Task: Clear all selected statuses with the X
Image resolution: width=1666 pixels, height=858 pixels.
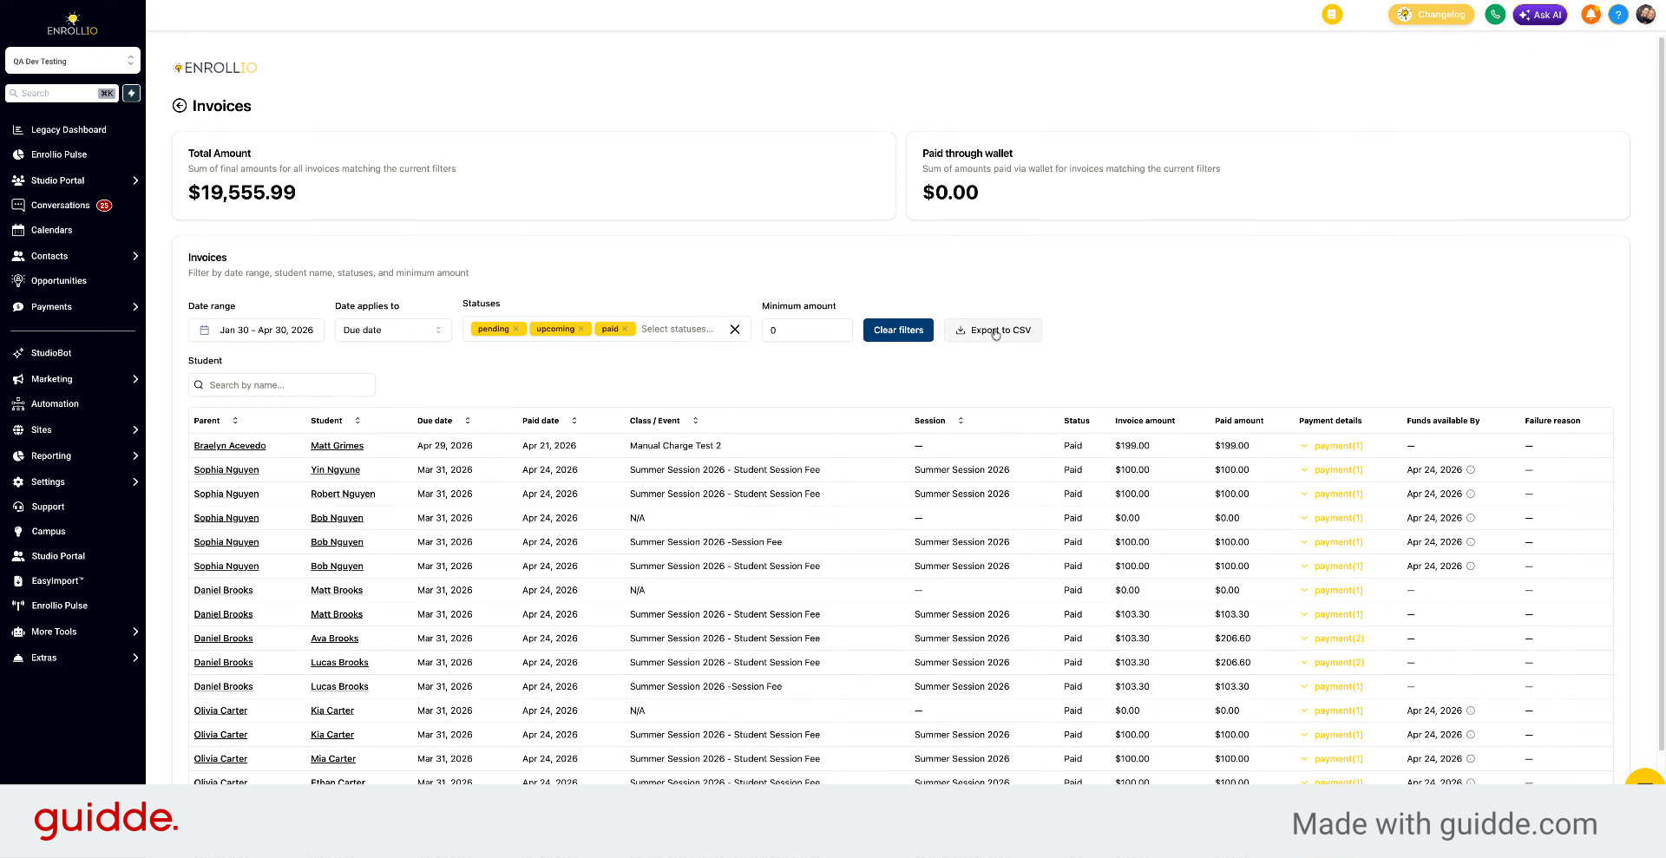Action: (x=735, y=330)
